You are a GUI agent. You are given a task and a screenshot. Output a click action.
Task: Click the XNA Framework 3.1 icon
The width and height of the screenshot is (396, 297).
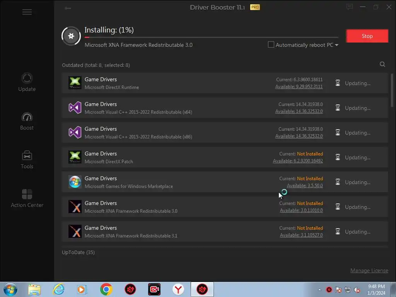[75, 231]
